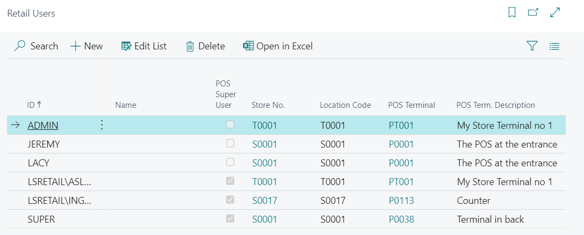This screenshot has height=235, width=584.
Task: Open the Store No. column header menu
Action: [268, 105]
